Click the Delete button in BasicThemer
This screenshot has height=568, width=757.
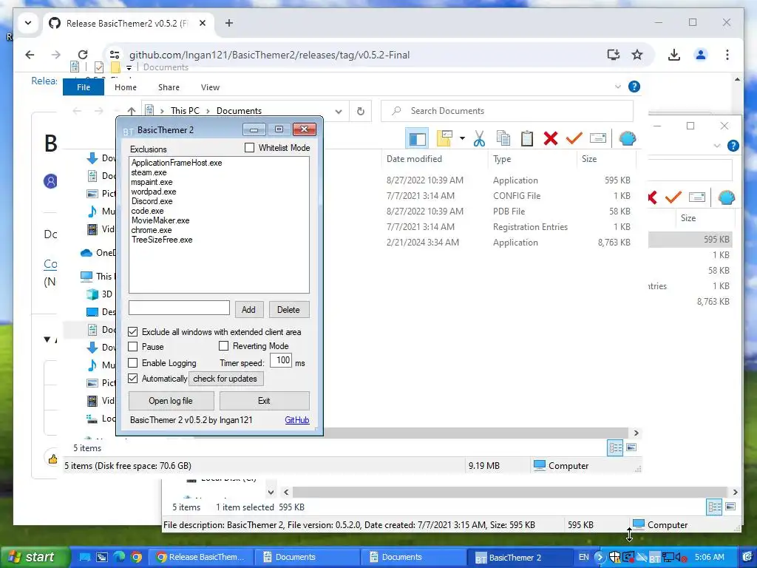pyautogui.click(x=288, y=310)
